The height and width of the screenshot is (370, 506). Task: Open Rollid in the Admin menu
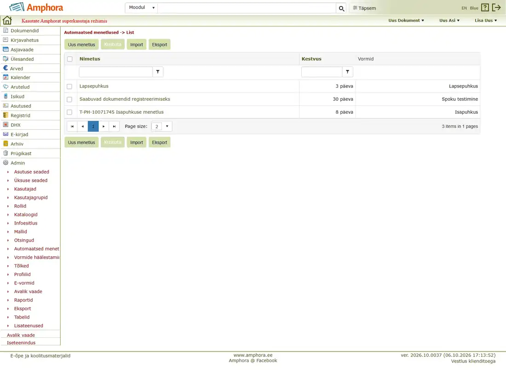(x=20, y=206)
